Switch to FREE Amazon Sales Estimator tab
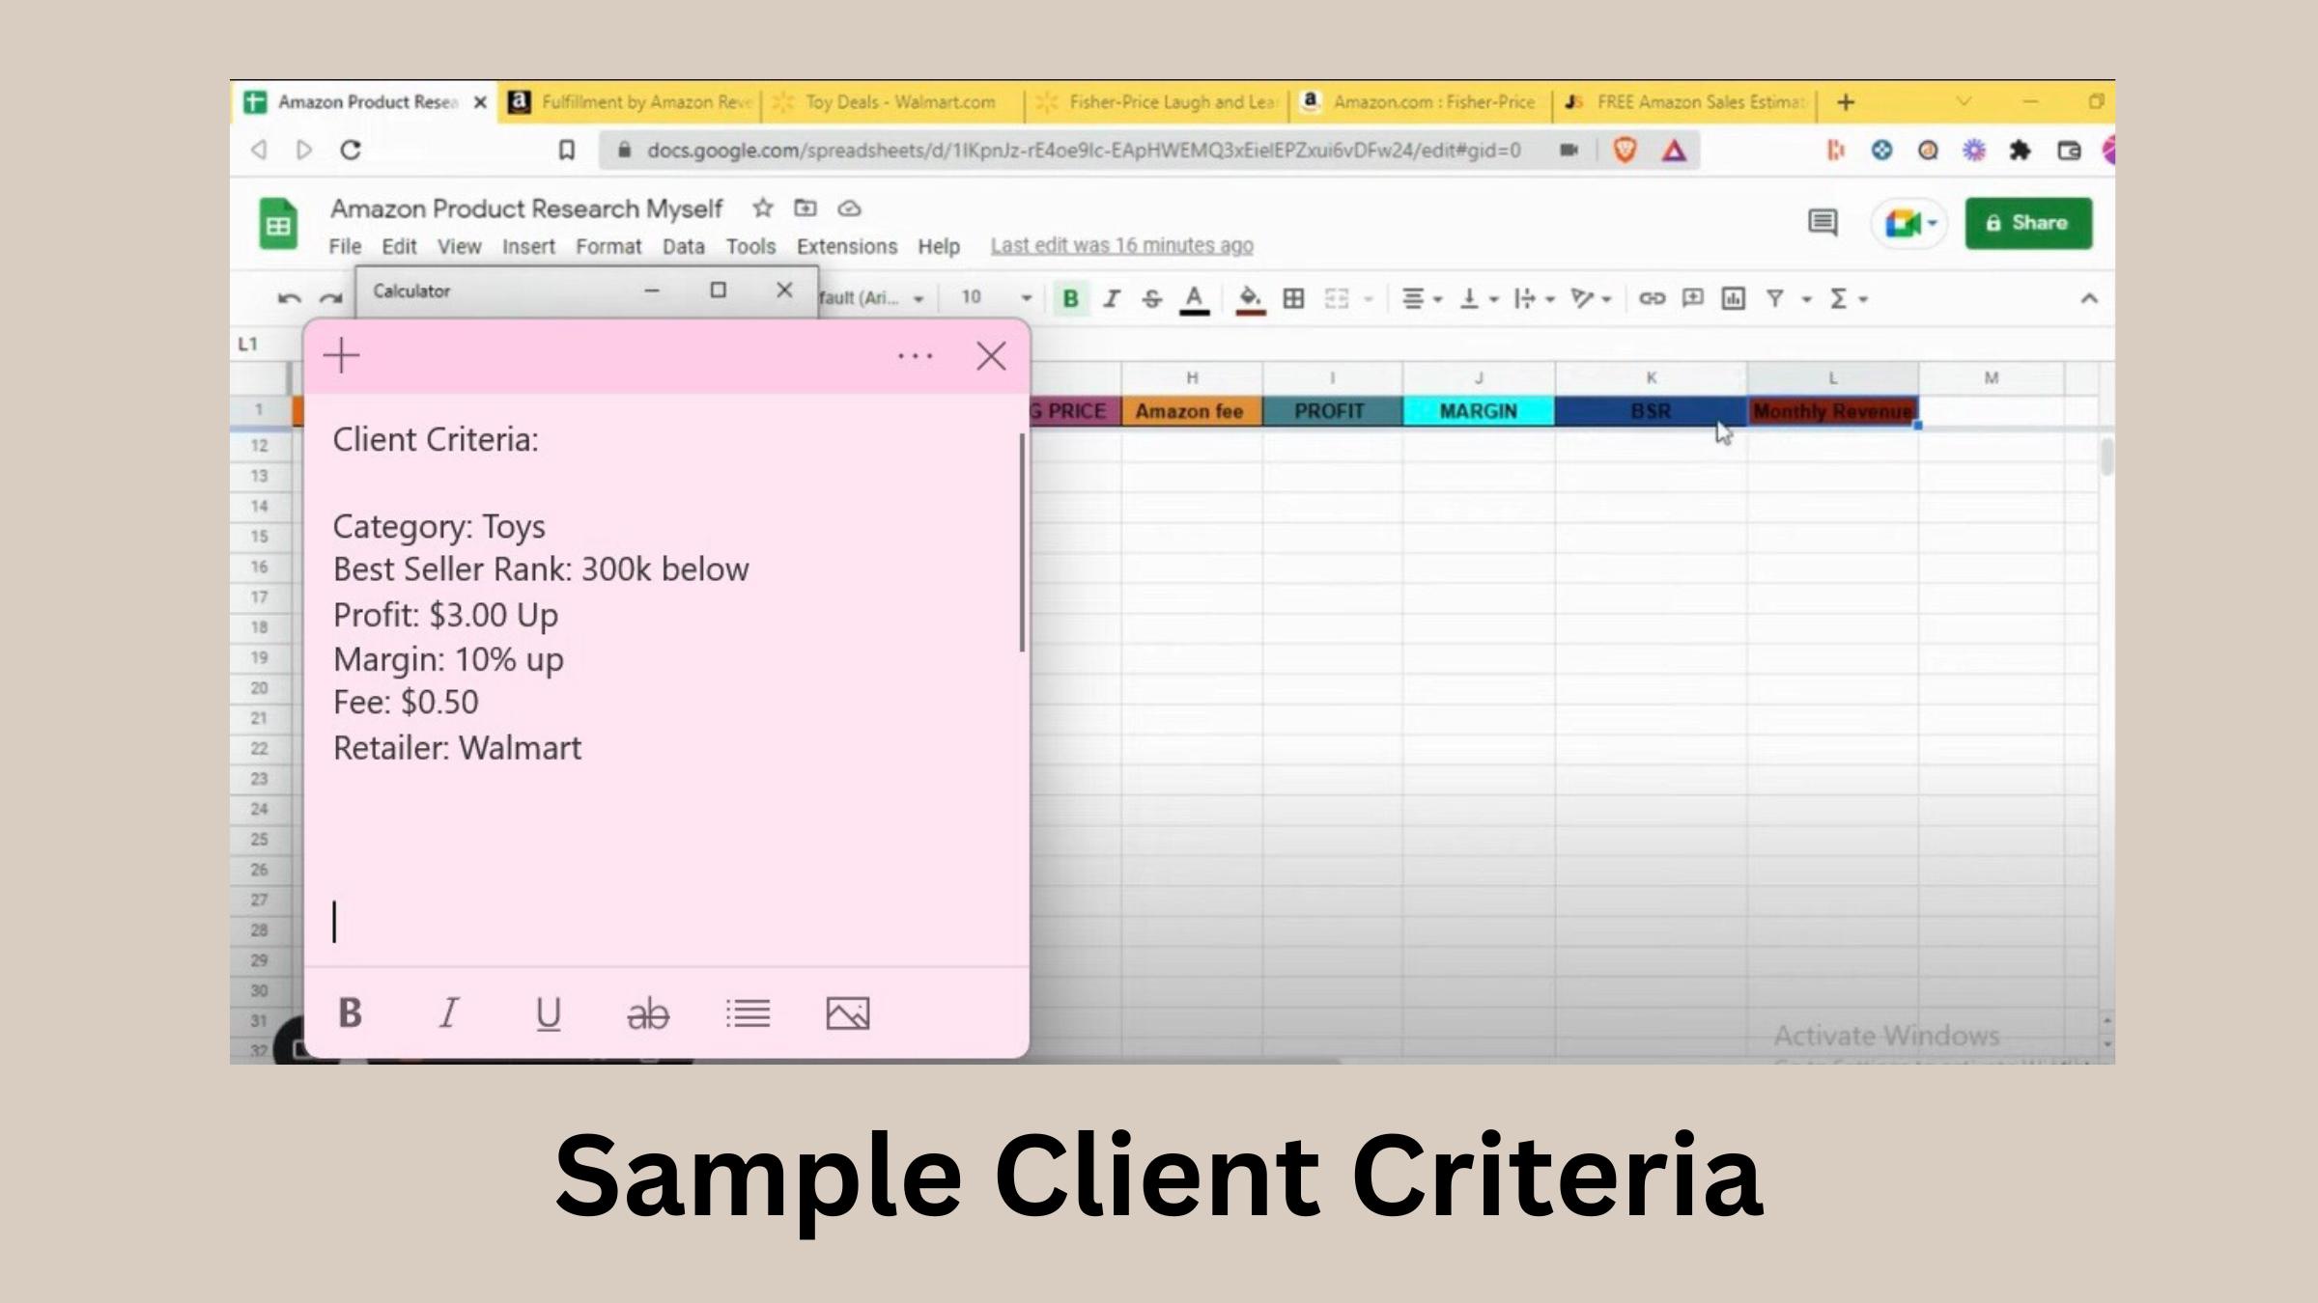Image resolution: width=2318 pixels, height=1303 pixels. click(1684, 101)
